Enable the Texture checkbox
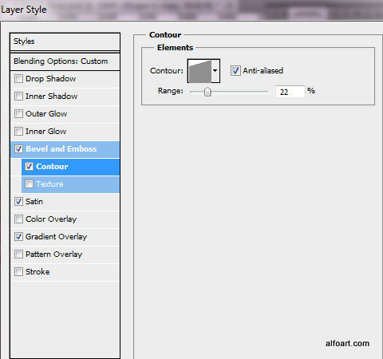Viewport: 383px width, 359px height. 29,184
